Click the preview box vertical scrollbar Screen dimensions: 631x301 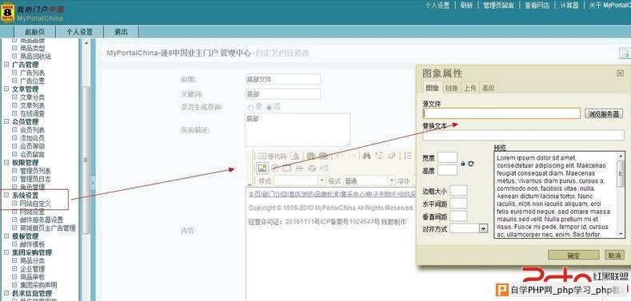point(621,195)
